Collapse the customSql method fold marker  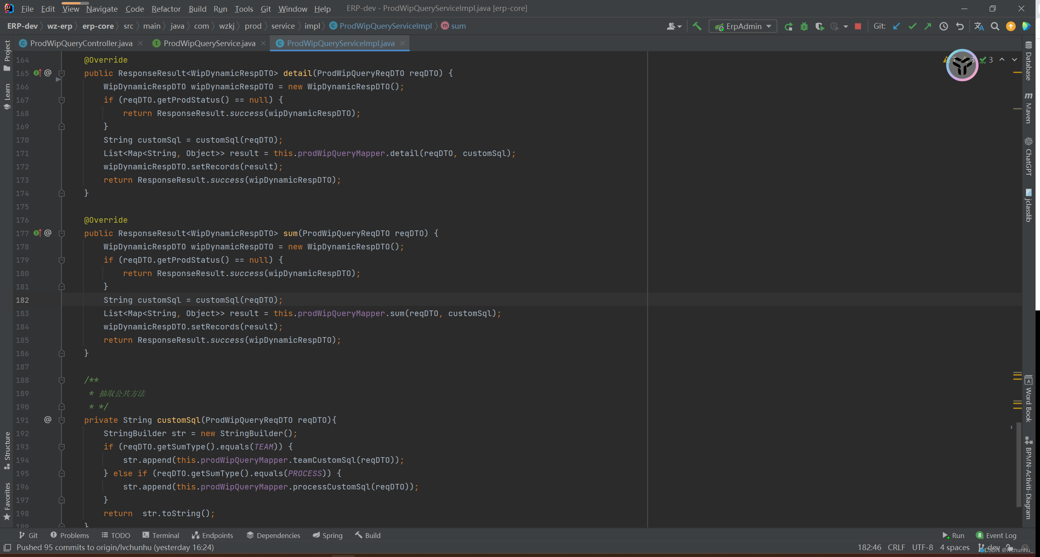(x=62, y=420)
